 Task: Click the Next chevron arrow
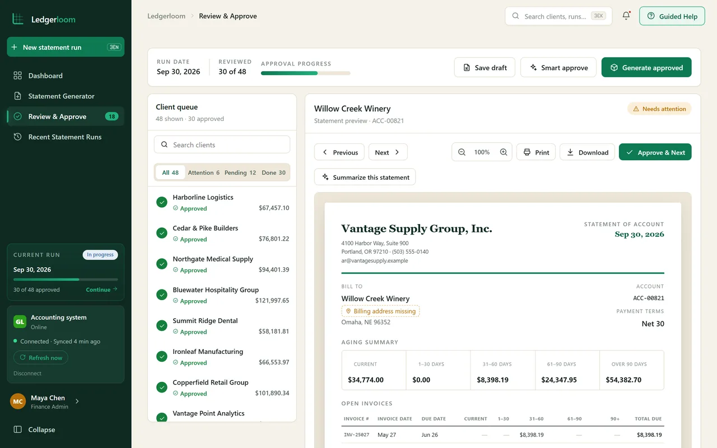click(x=397, y=152)
